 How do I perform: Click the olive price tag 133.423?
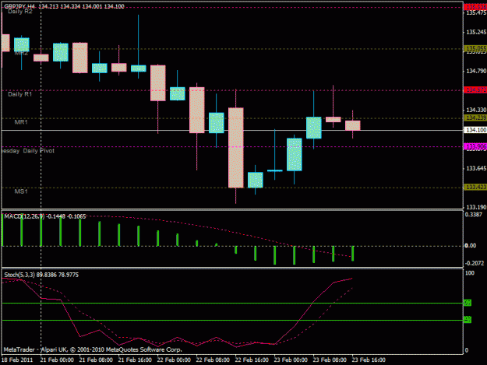[x=475, y=187]
